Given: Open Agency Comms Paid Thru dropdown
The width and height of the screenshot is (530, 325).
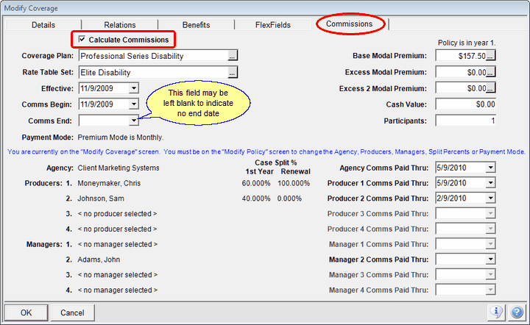Looking at the screenshot, I should click(490, 168).
